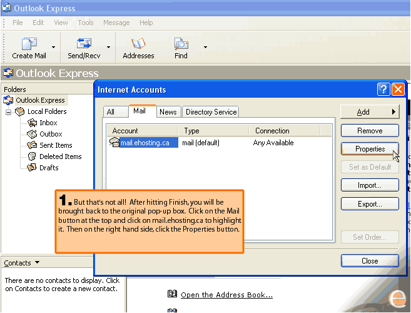Click the Local Folders icon

point(19,111)
